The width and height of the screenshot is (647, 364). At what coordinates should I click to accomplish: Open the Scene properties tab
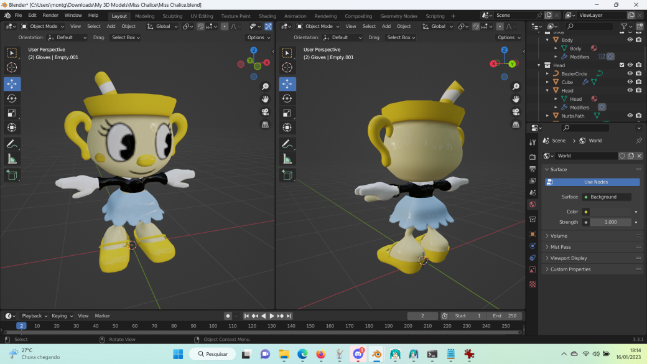(533, 193)
